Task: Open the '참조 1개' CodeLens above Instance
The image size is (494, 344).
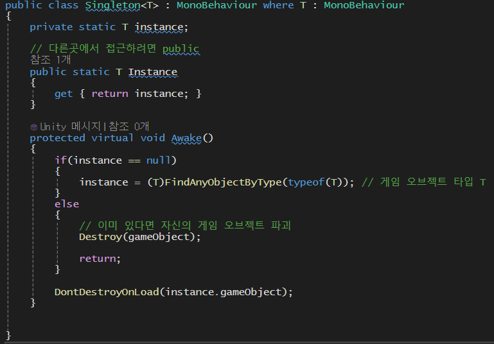Action: point(50,60)
